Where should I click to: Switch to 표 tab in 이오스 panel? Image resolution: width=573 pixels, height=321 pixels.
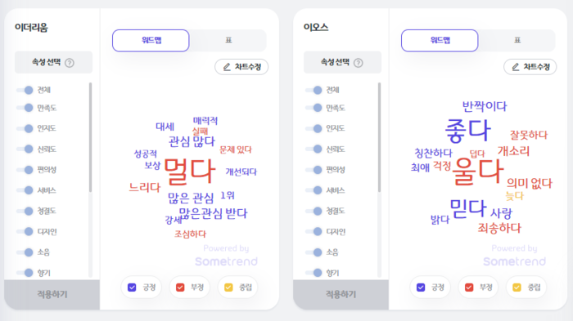coord(517,40)
